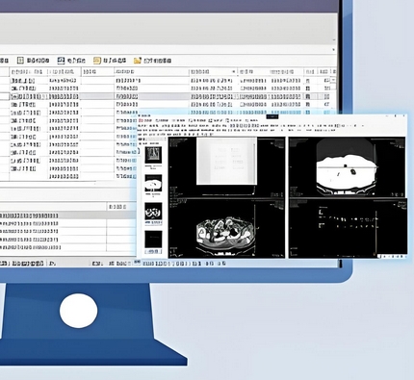Open the second bright CT series thumbnail
This screenshot has width=414, height=380.
pos(153,183)
